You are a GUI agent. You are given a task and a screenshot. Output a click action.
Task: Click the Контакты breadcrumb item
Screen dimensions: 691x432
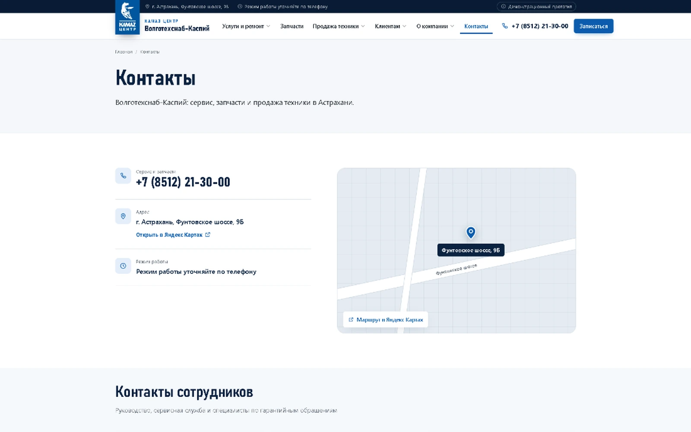click(150, 52)
